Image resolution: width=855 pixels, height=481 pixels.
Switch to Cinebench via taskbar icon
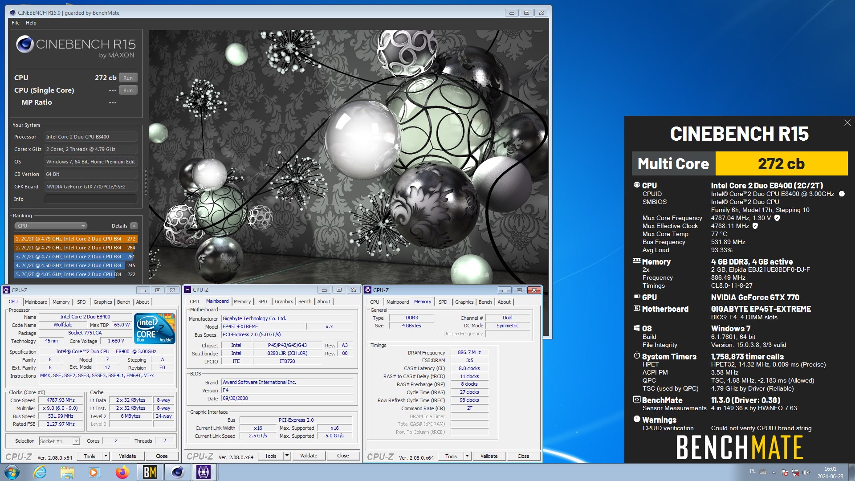tap(178, 472)
